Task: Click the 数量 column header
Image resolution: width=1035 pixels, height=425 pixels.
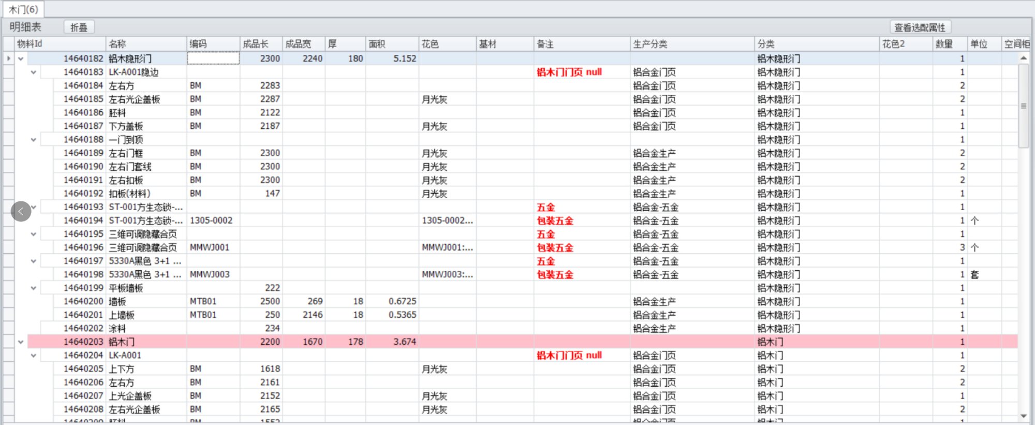Action: point(950,44)
